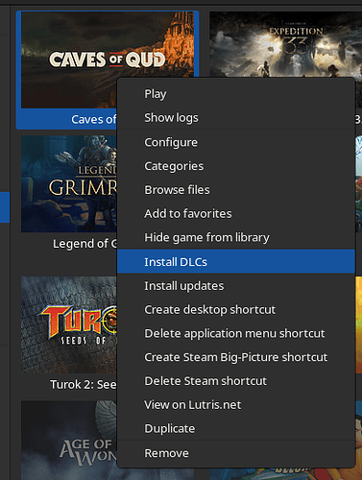Click Browse files in the menu
Screen dimensions: 362x480
[236, 190]
